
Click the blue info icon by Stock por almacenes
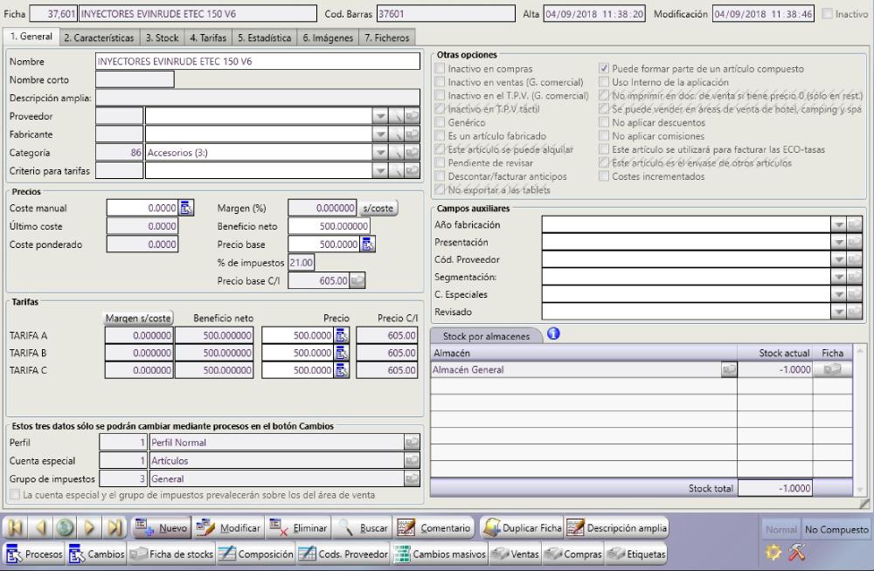coord(552,333)
